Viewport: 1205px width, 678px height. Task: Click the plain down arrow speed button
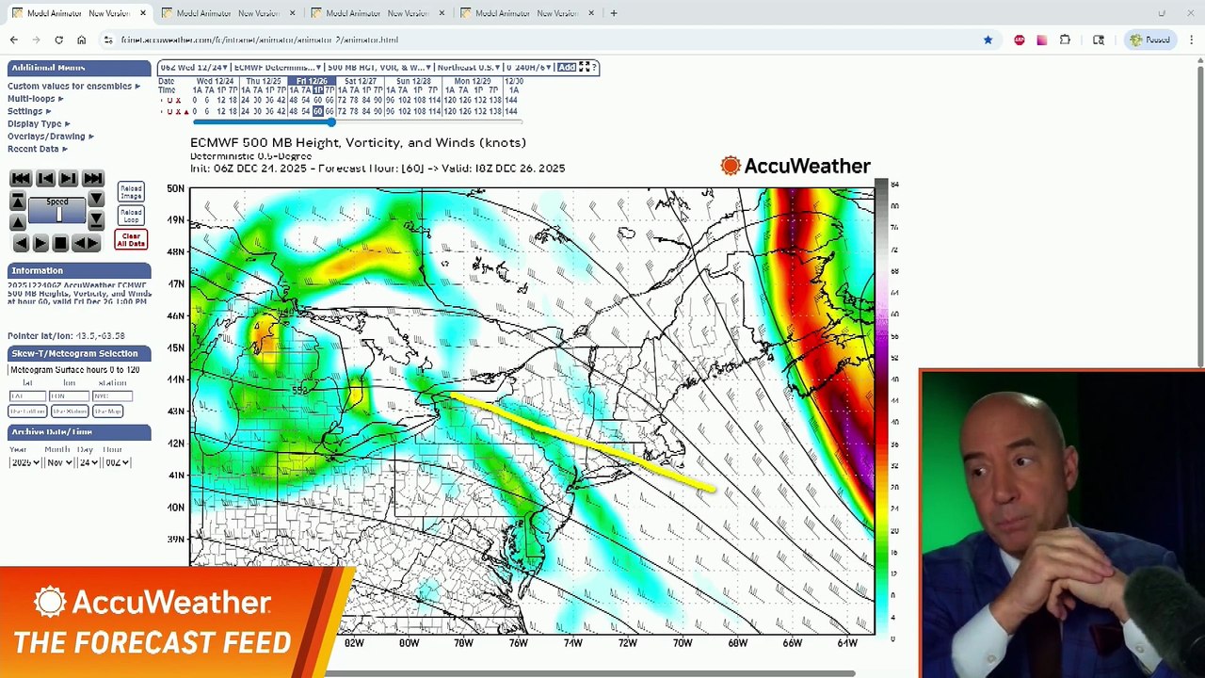click(96, 201)
